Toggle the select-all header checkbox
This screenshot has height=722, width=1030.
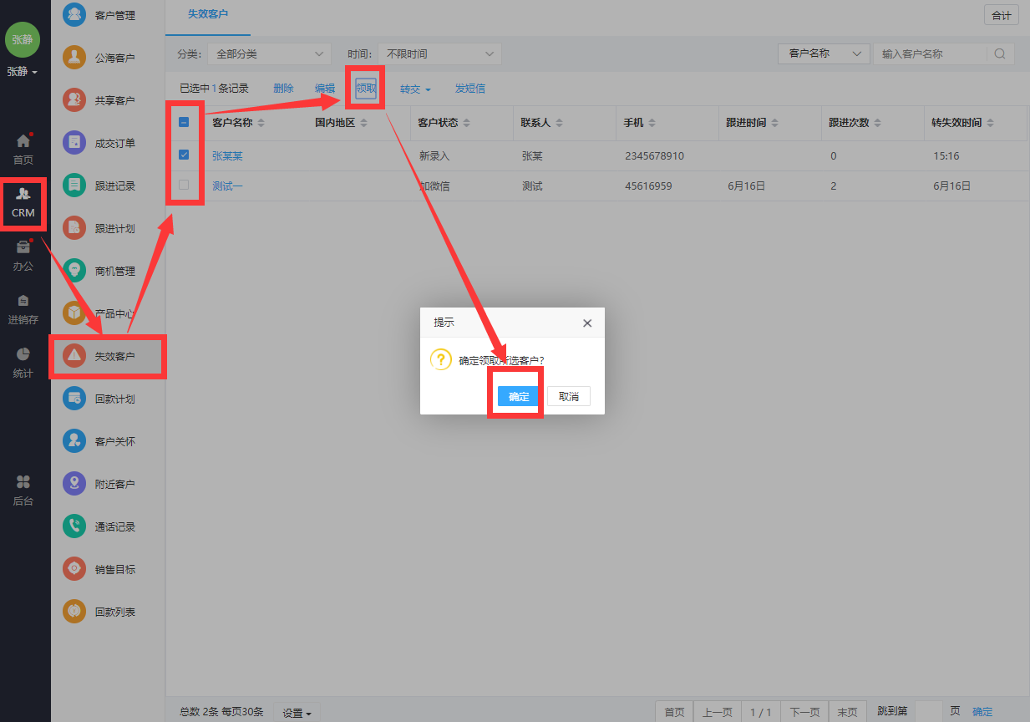point(184,123)
